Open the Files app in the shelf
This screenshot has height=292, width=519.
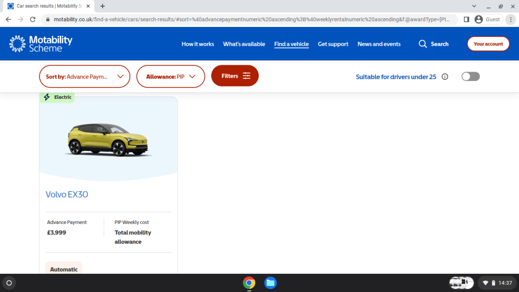tap(270, 283)
